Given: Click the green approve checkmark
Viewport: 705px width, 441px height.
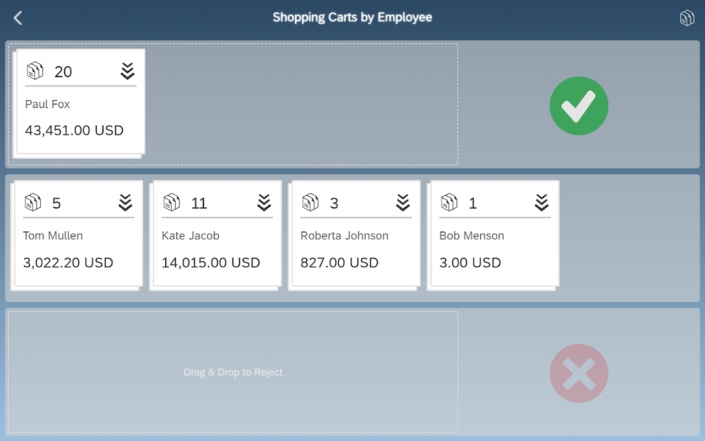Looking at the screenshot, I should 579,106.
